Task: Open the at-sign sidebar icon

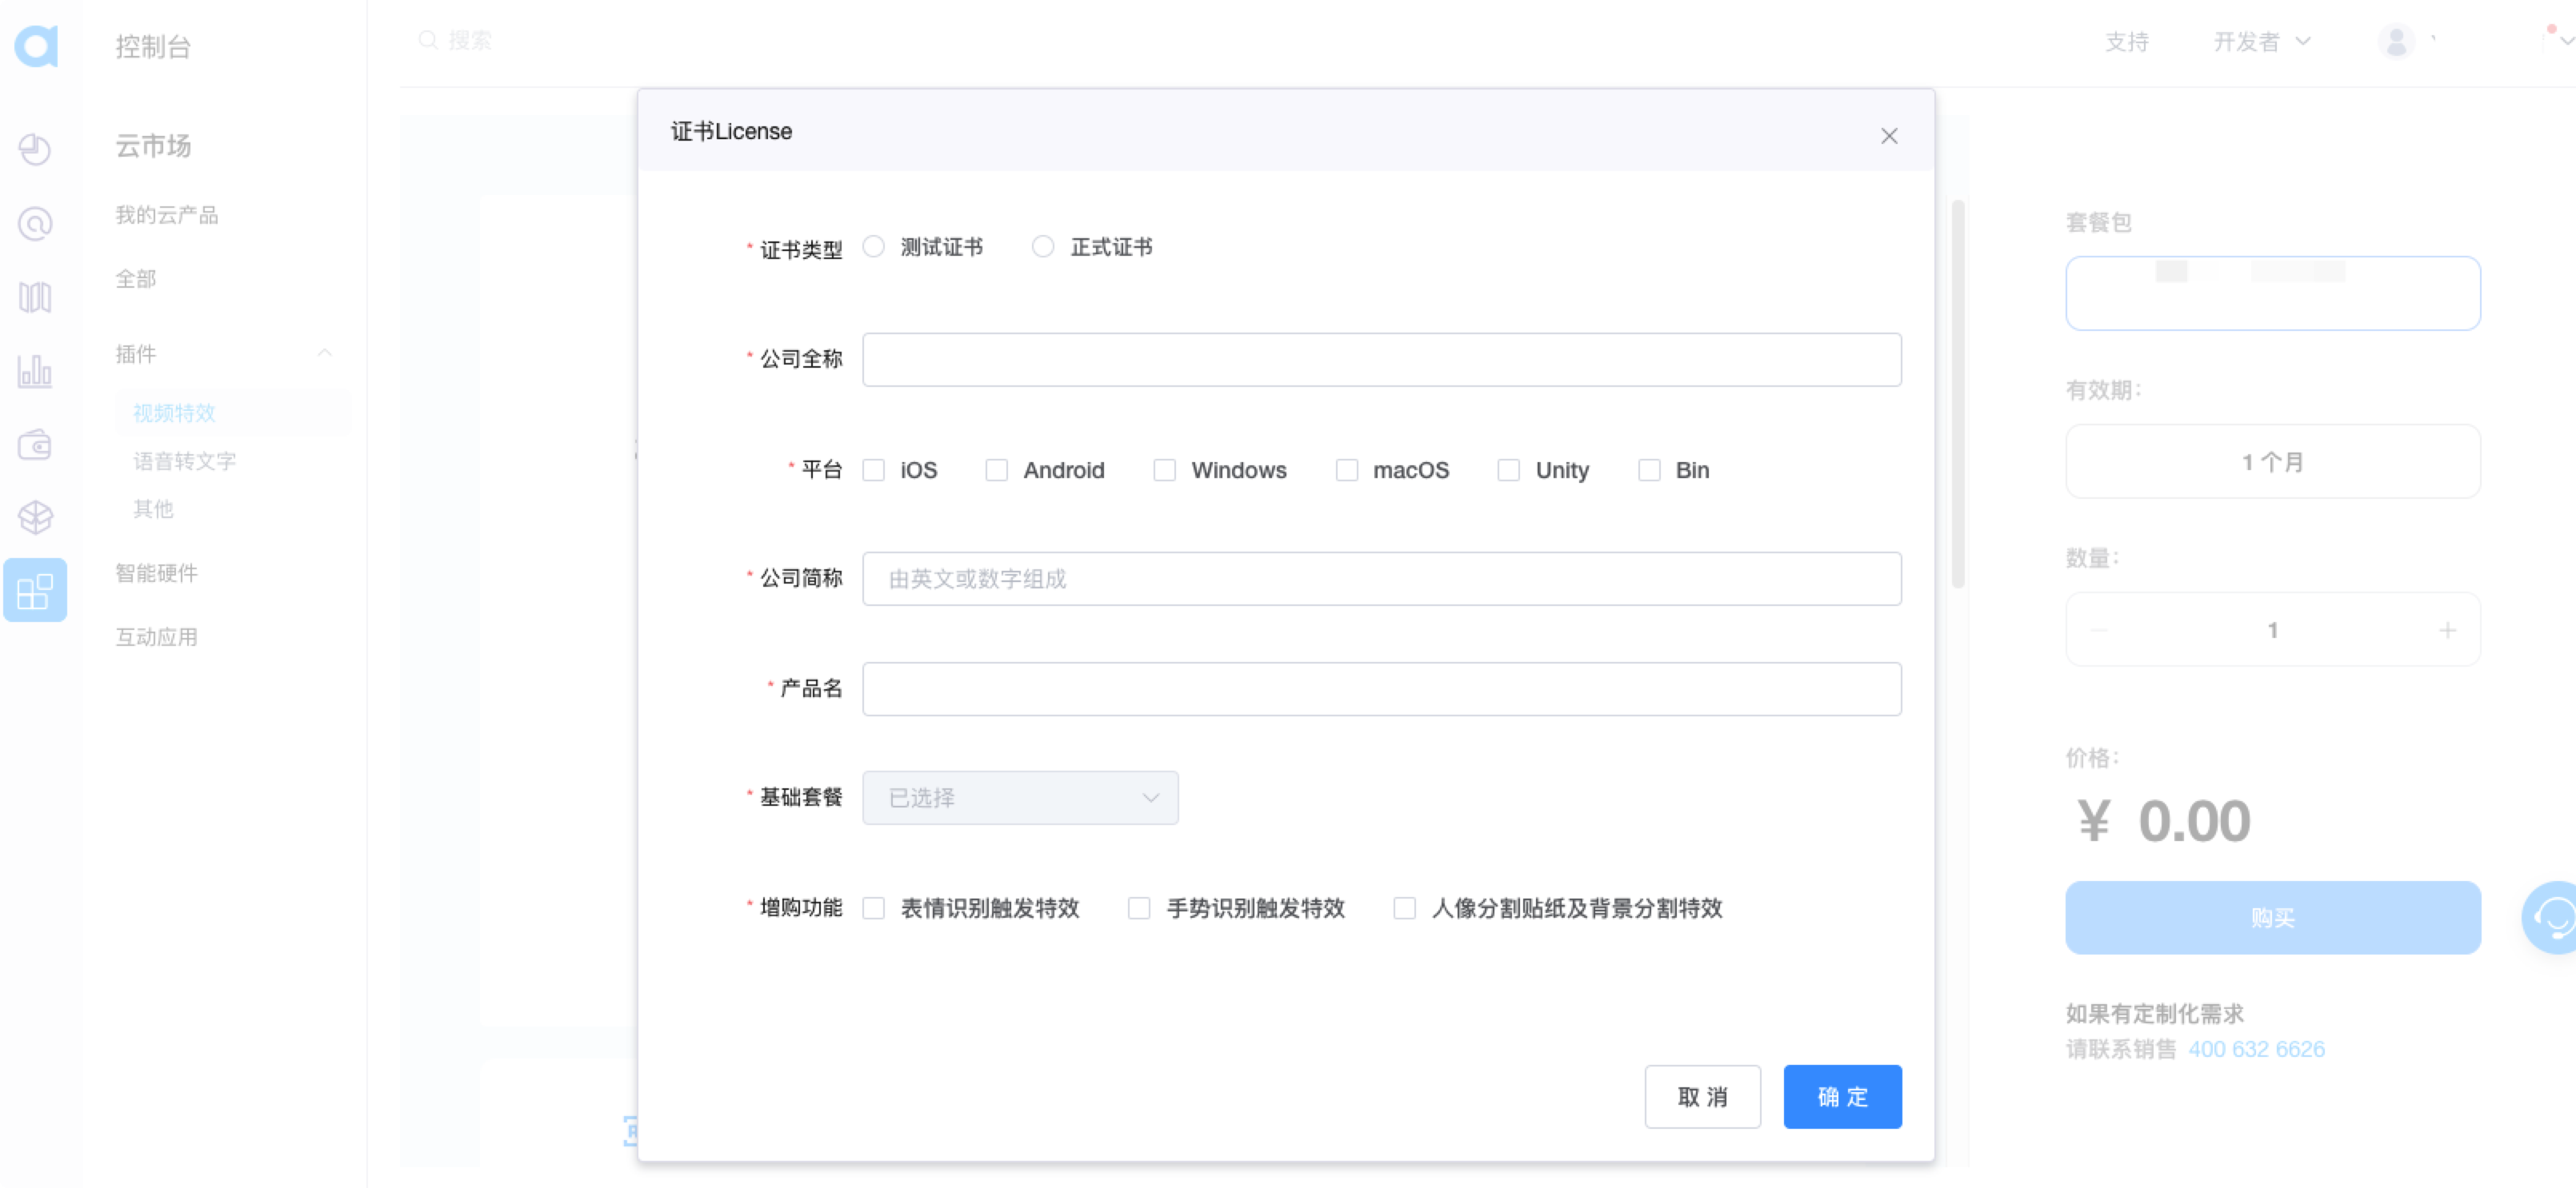Action: coord(35,223)
